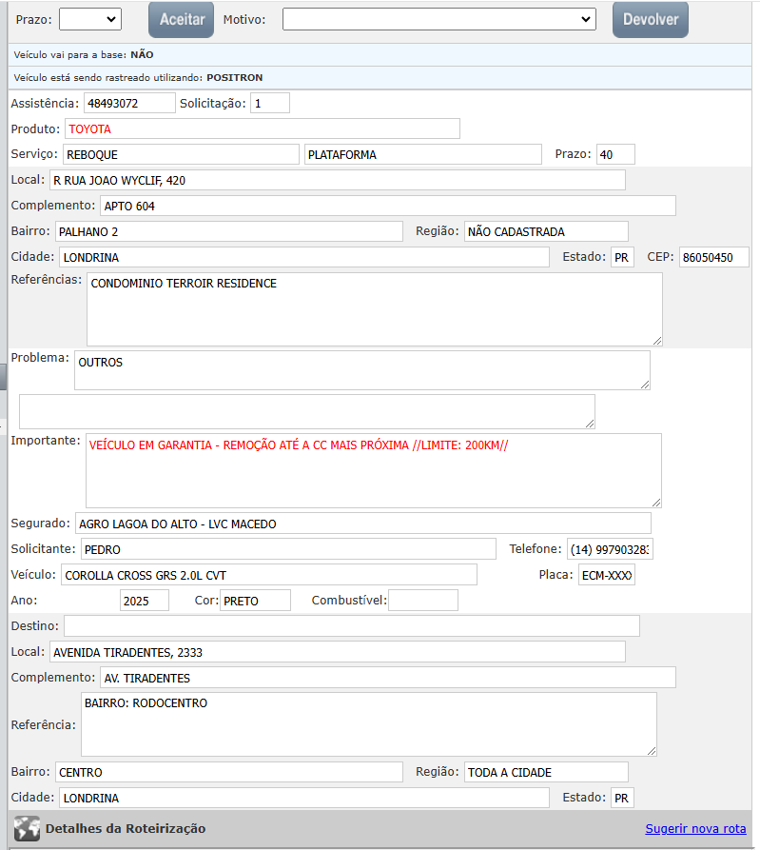This screenshot has width=760, height=850.
Task: Click the globe icon beside Detalhes da Roteirização
Action: (x=27, y=828)
